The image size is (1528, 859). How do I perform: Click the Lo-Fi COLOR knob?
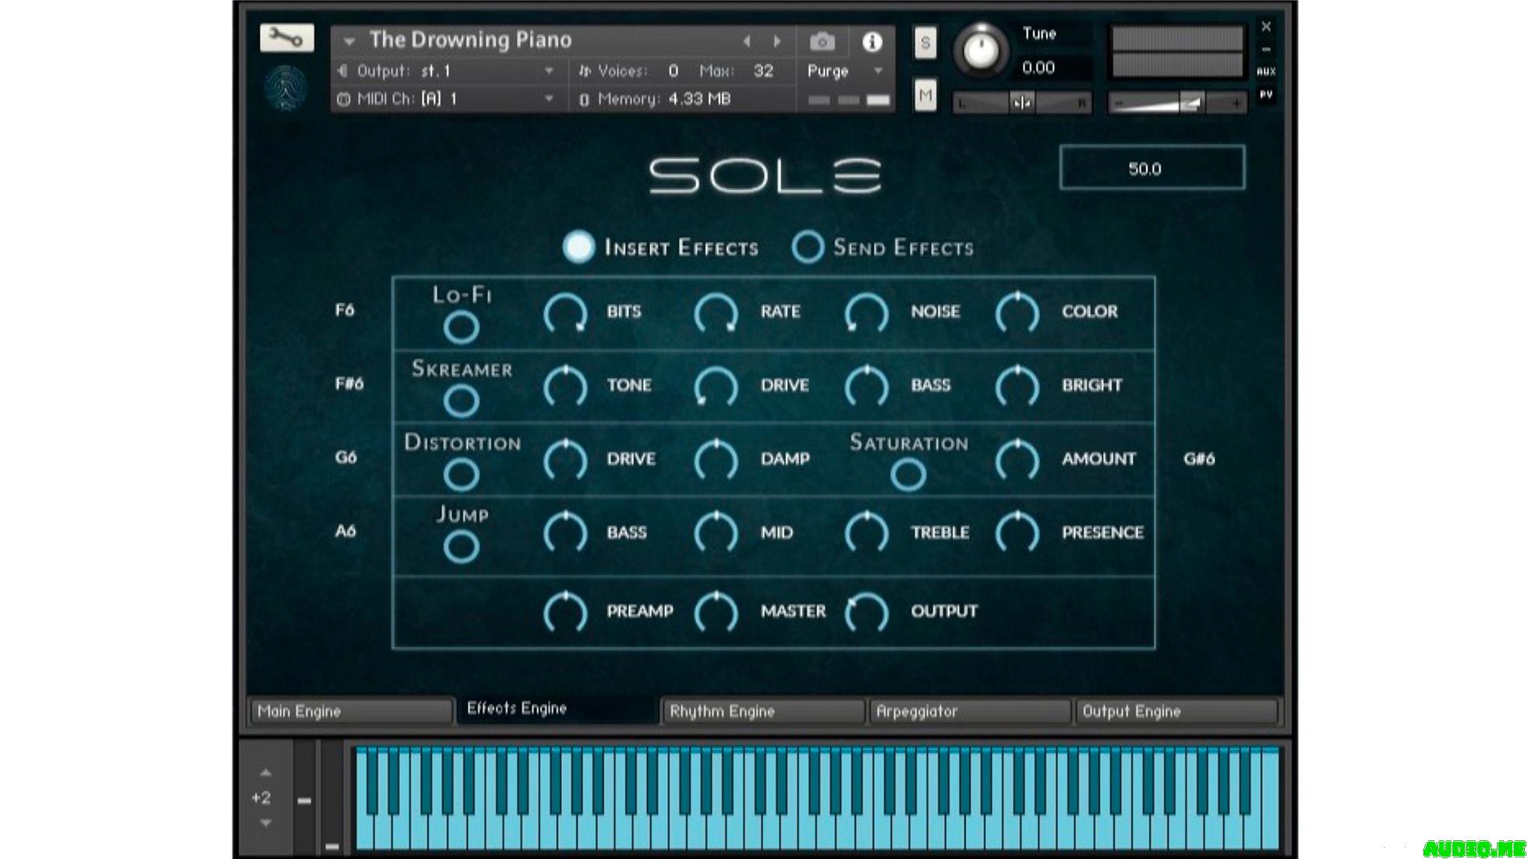point(1017,313)
